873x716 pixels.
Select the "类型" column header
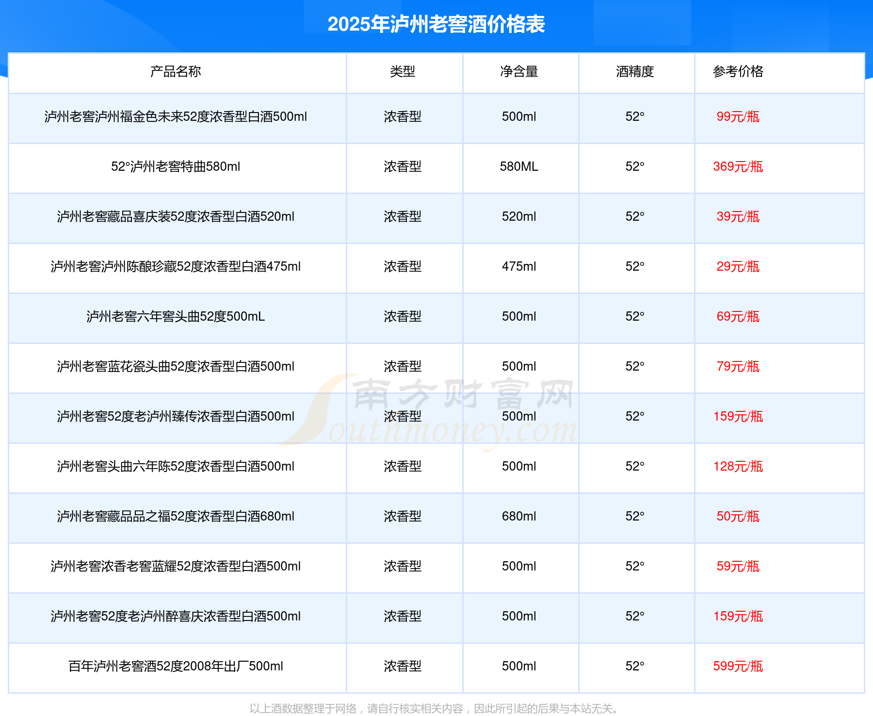click(x=403, y=72)
